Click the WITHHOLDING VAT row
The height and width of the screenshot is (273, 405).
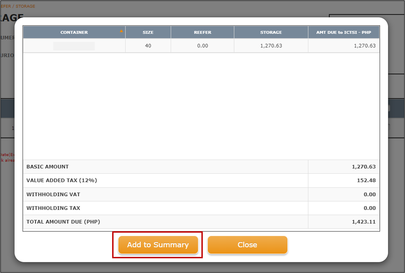(x=53, y=194)
